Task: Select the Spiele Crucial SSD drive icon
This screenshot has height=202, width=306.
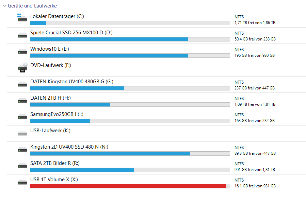Action: coord(22,35)
